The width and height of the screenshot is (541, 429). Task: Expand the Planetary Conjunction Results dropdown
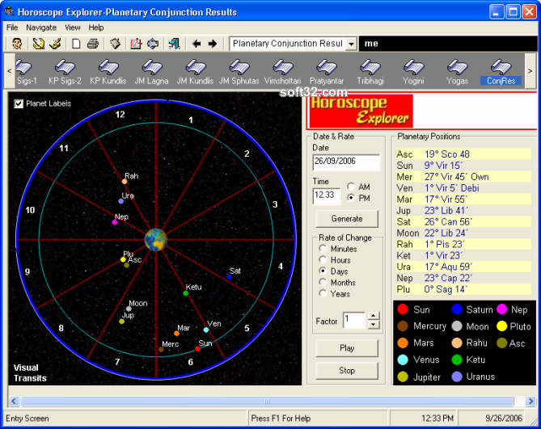[x=351, y=44]
